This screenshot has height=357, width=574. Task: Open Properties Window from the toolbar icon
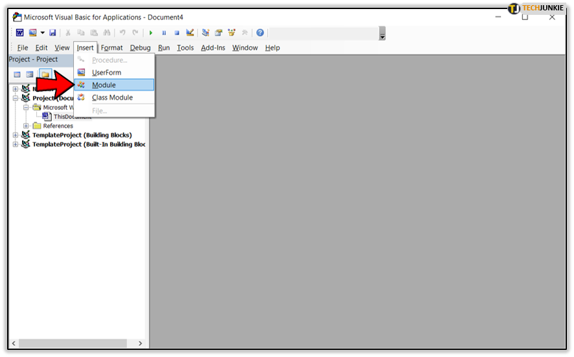click(219, 33)
